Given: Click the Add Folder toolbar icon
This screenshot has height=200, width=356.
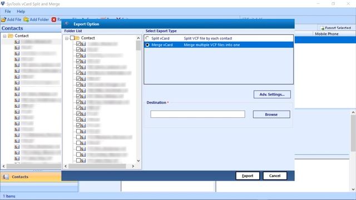Looking at the screenshot, I should click(26, 20).
